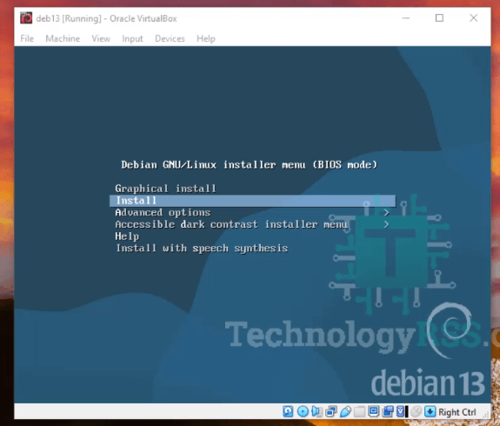The width and height of the screenshot is (500, 426).
Task: Click the recording status icon in status bar
Action: coord(388,411)
